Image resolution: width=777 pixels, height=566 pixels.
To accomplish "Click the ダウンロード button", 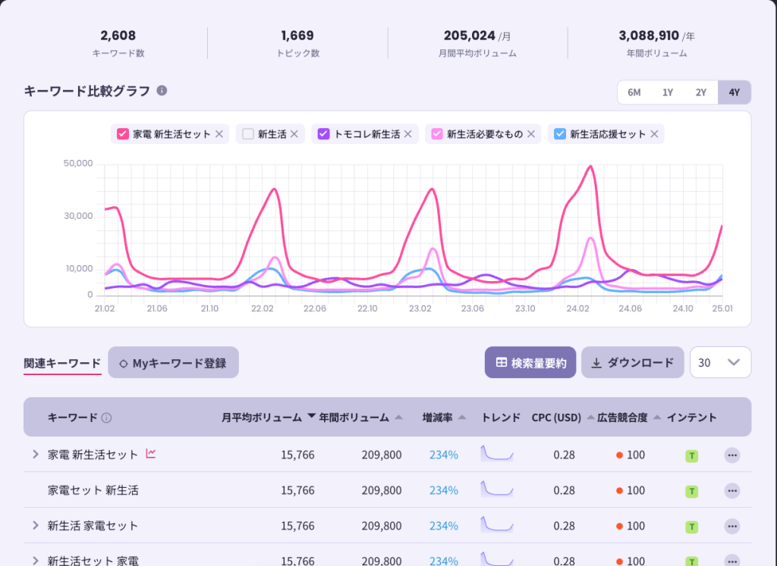I will (x=632, y=362).
